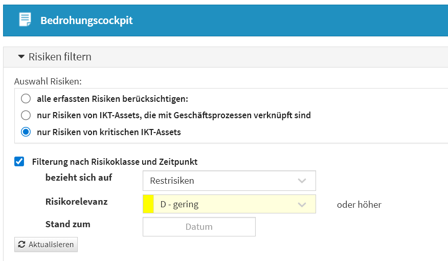Click the refresh arrows icon beside Aktualisieren
Screen dimensions: 448x261
[21, 245]
